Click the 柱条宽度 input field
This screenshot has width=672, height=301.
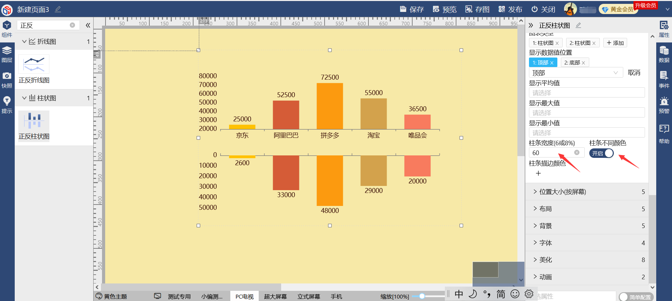click(x=556, y=153)
